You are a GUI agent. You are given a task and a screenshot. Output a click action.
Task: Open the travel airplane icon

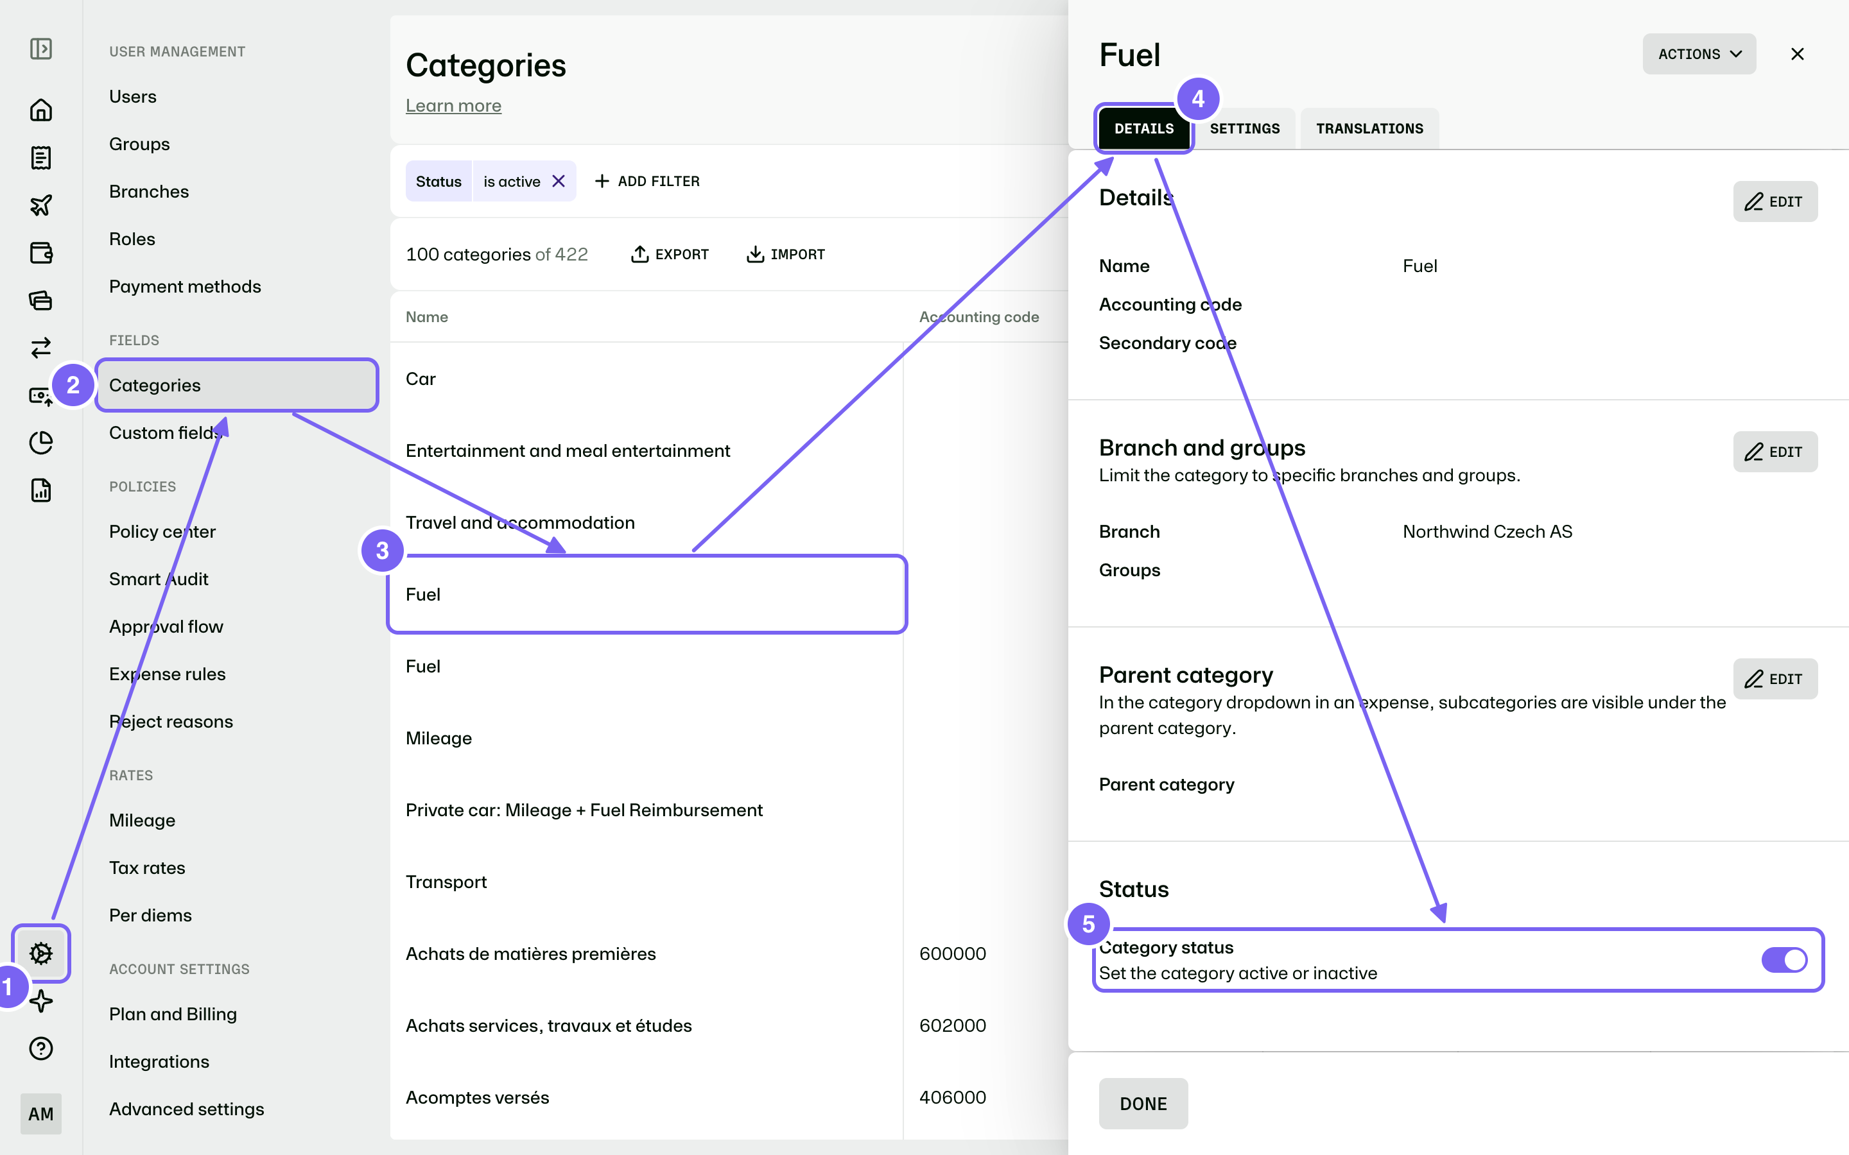40,205
